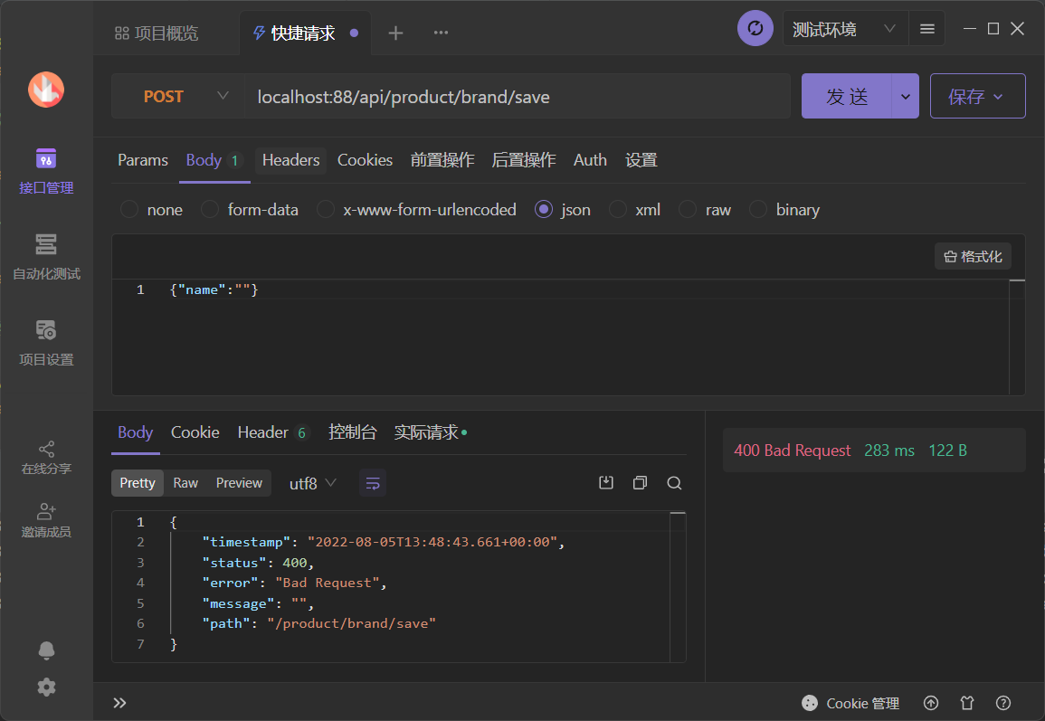This screenshot has height=721, width=1045.
Task: Switch response view to Raw
Action: coord(185,483)
